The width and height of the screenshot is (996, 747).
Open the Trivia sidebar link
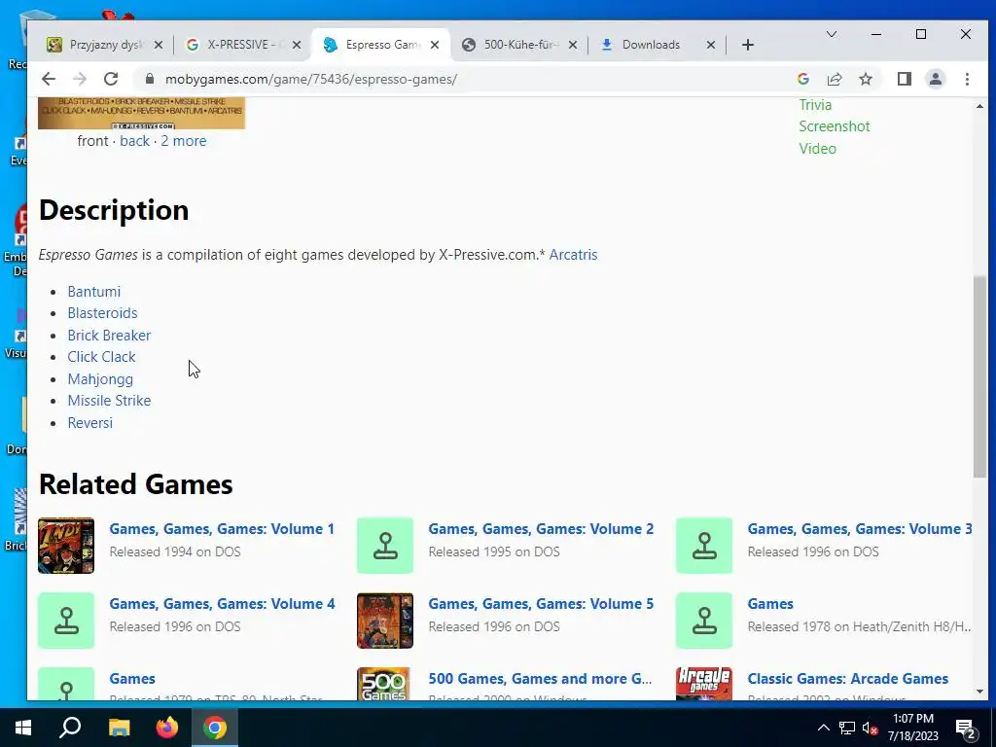[x=815, y=105]
